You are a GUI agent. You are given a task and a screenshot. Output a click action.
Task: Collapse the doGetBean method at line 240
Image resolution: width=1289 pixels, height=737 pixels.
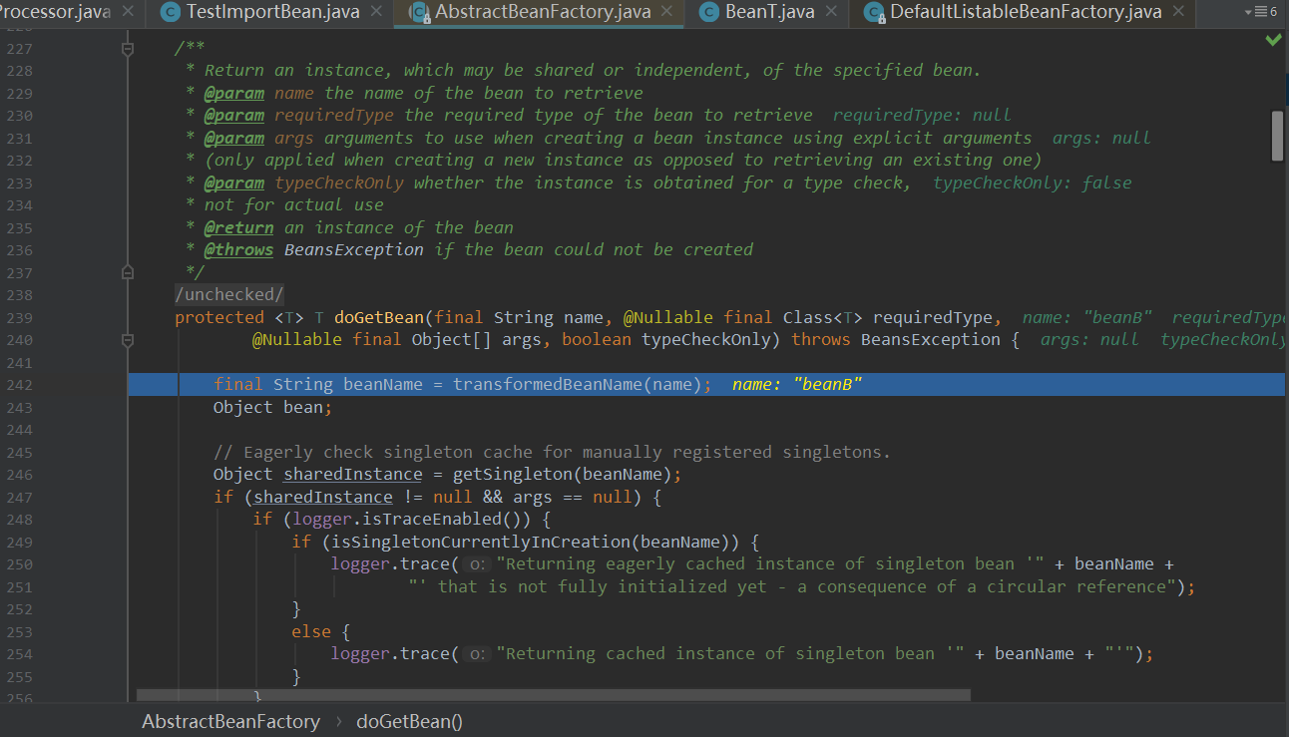tap(128, 339)
